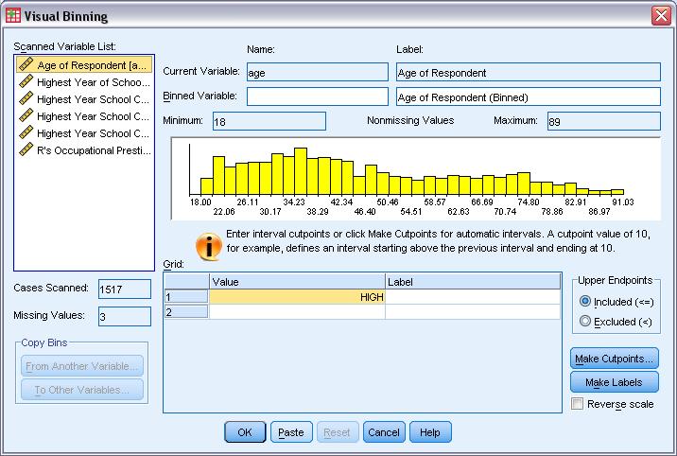This screenshot has width=677, height=456.
Task: Click the ruler icon beside R's Occupational Prestige
Action: [x=26, y=149]
